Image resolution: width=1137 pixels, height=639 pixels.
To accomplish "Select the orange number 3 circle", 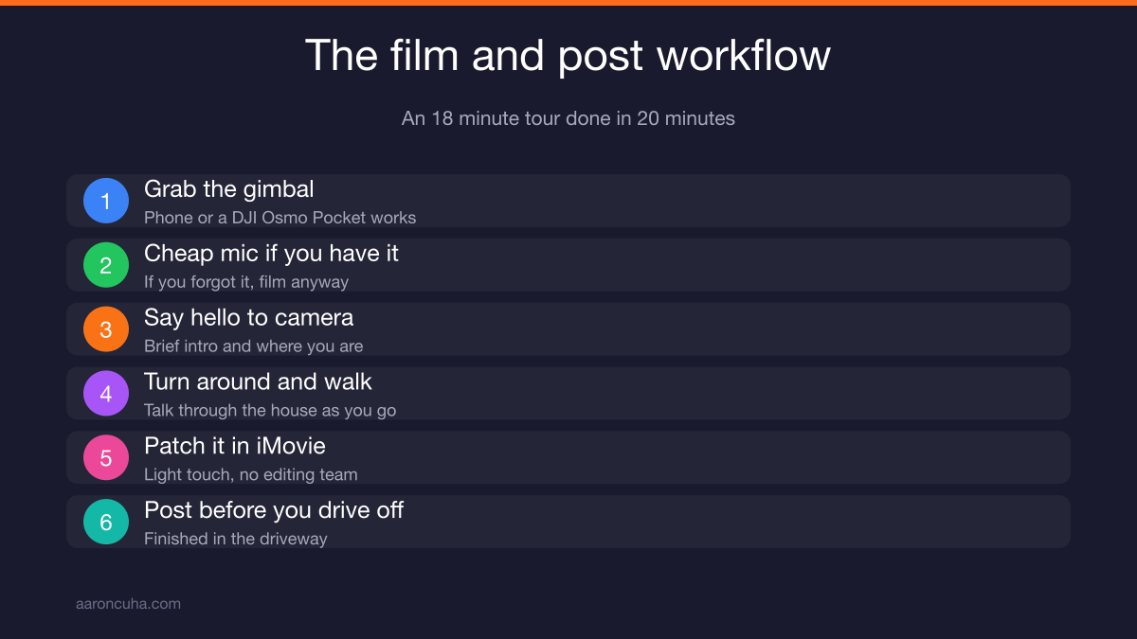I will click(x=106, y=329).
